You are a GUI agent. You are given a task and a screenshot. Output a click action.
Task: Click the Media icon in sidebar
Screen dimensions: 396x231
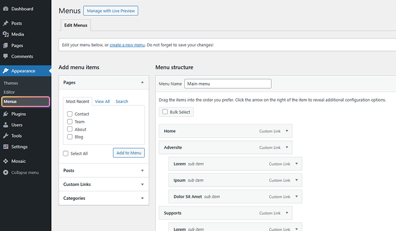5,34
